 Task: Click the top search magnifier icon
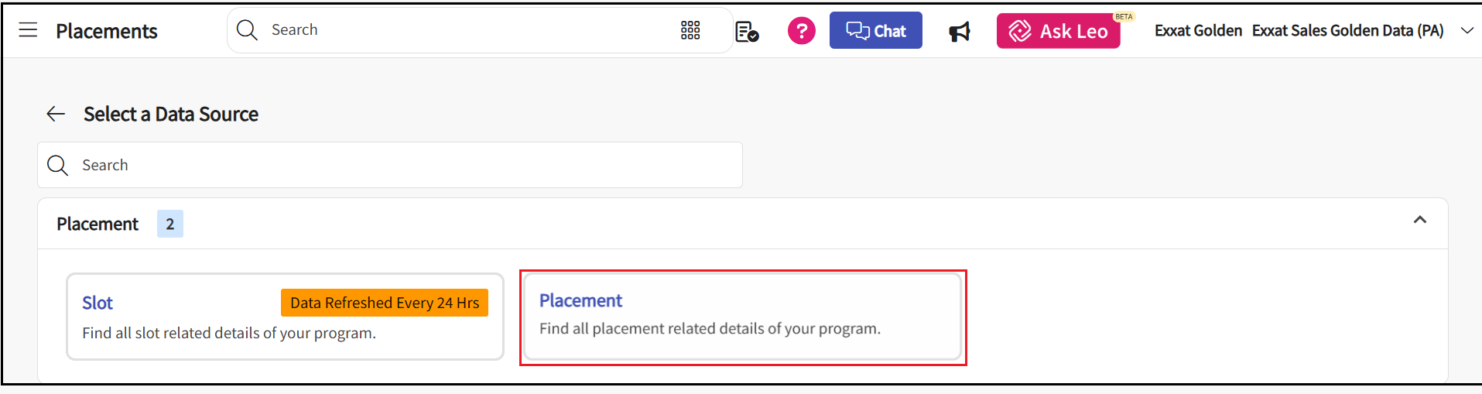point(247,30)
